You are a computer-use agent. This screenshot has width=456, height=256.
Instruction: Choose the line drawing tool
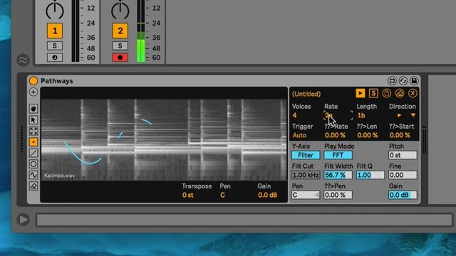(33, 153)
